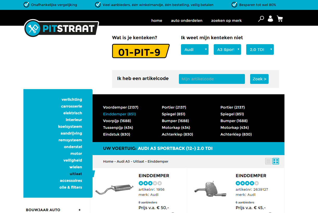Select Voordemper subcategory link

pos(120,107)
